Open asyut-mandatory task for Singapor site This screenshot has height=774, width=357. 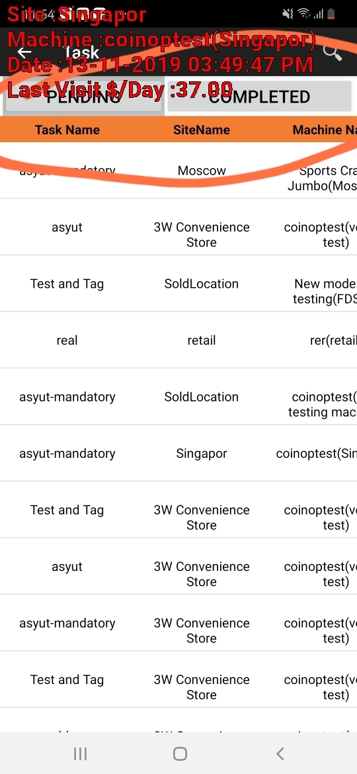pyautogui.click(x=178, y=453)
